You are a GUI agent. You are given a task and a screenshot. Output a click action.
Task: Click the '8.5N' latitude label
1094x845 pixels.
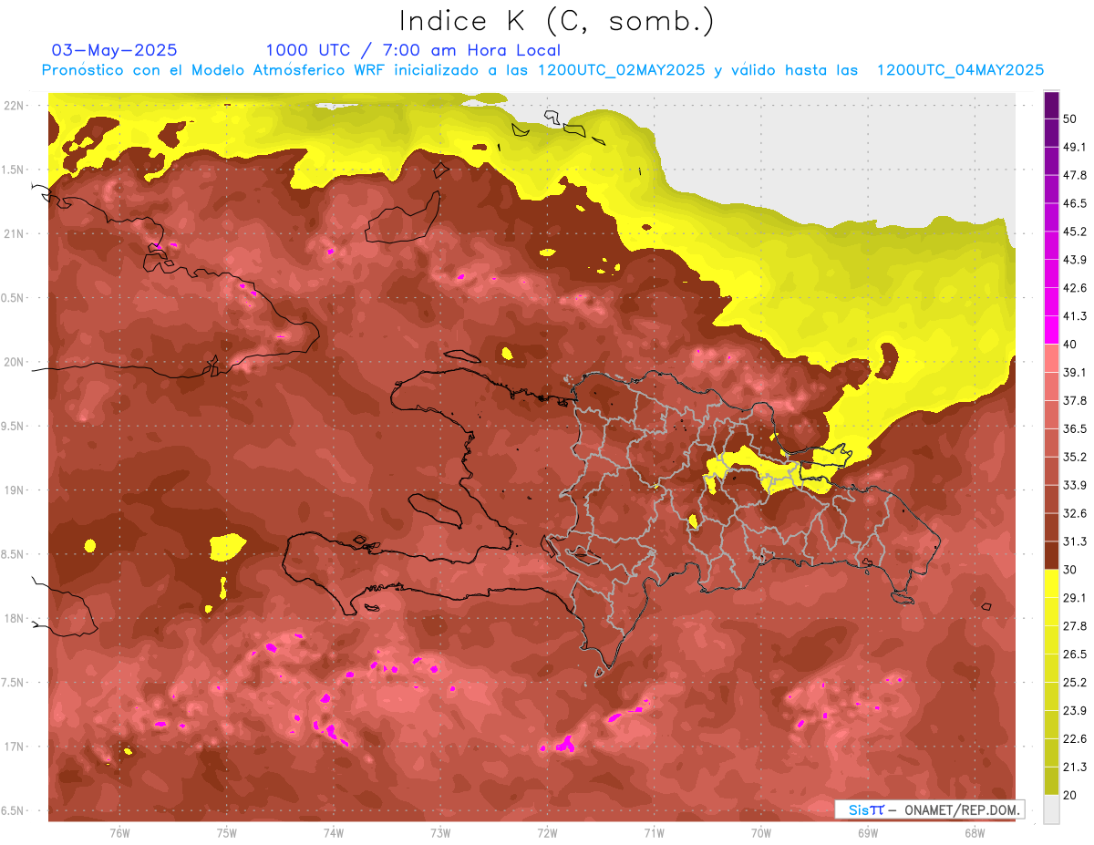(x=14, y=554)
